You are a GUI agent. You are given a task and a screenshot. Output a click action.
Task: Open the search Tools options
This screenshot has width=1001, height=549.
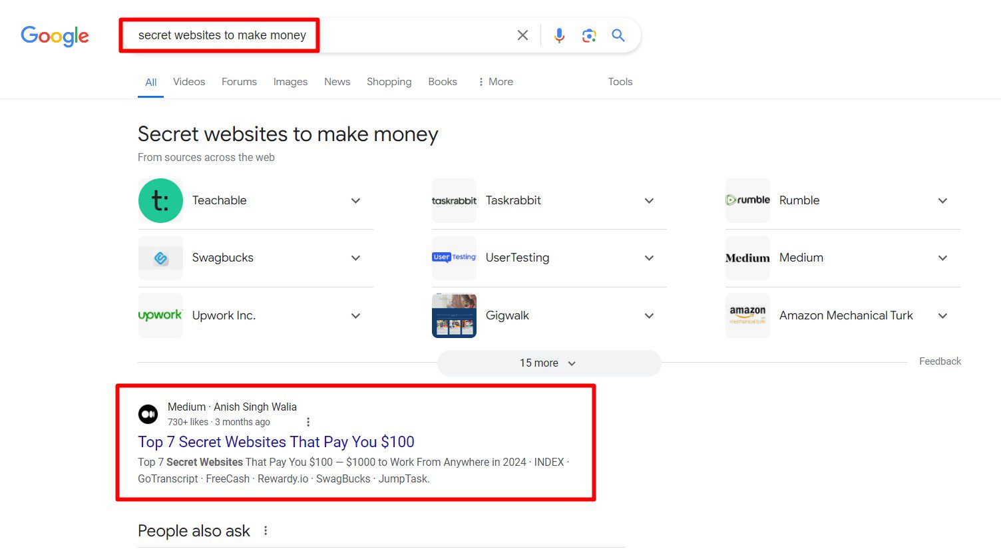coord(620,82)
